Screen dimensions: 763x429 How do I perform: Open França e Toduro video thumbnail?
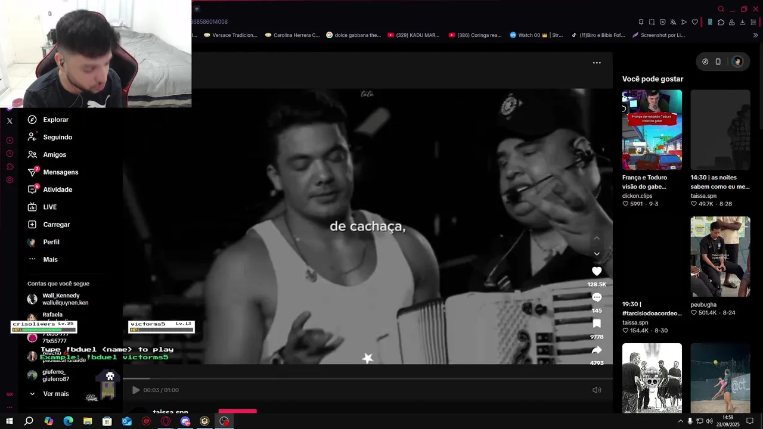pyautogui.click(x=652, y=130)
